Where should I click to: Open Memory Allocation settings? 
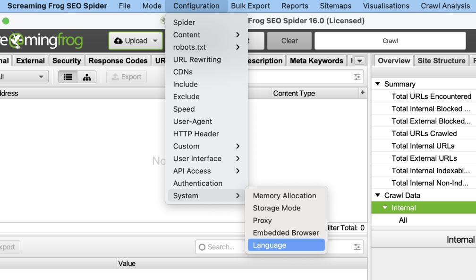(286, 196)
